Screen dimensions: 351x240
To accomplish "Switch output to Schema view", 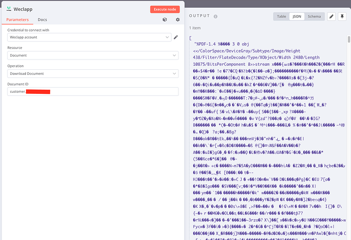I will pyautogui.click(x=314, y=16).
